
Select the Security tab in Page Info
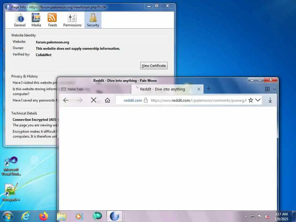click(x=93, y=20)
